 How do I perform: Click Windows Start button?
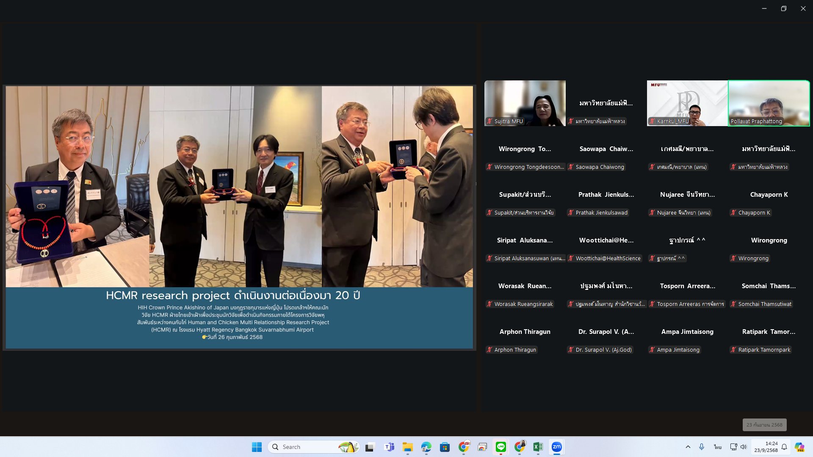[x=257, y=447]
